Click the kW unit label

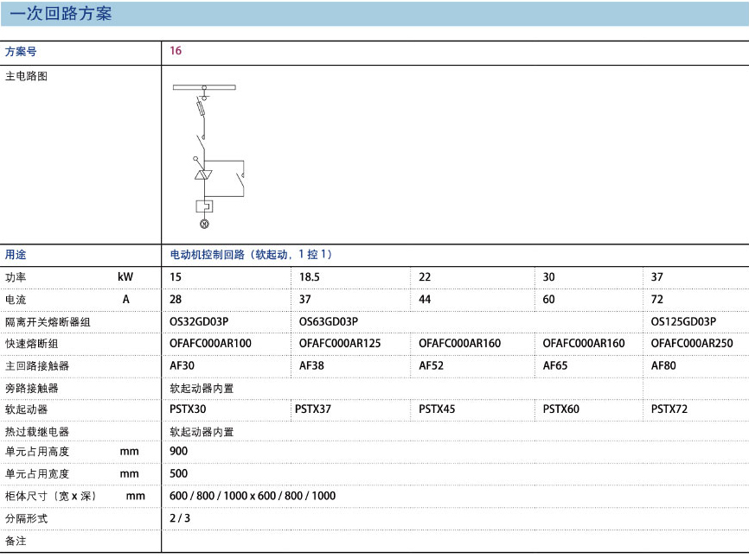pos(125,276)
